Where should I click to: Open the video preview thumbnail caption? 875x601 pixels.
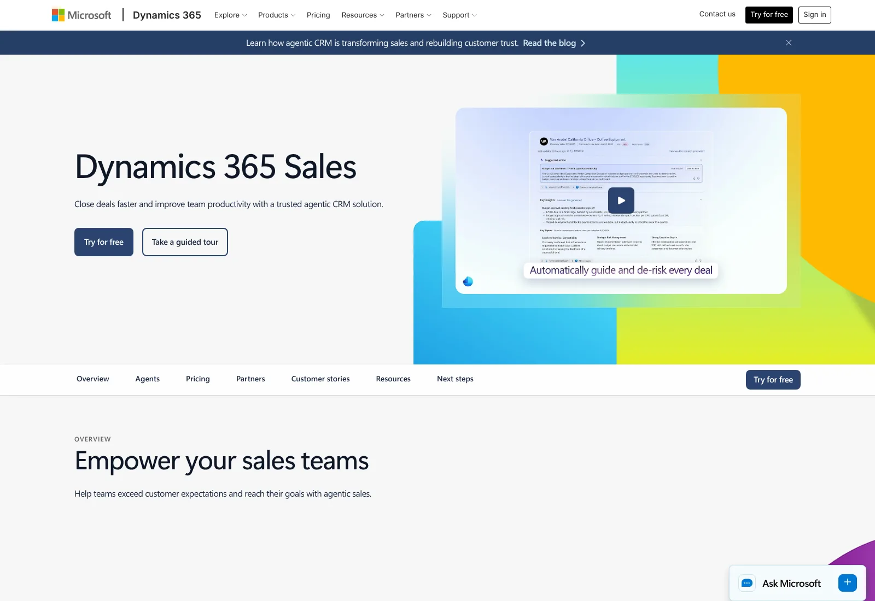click(x=621, y=270)
